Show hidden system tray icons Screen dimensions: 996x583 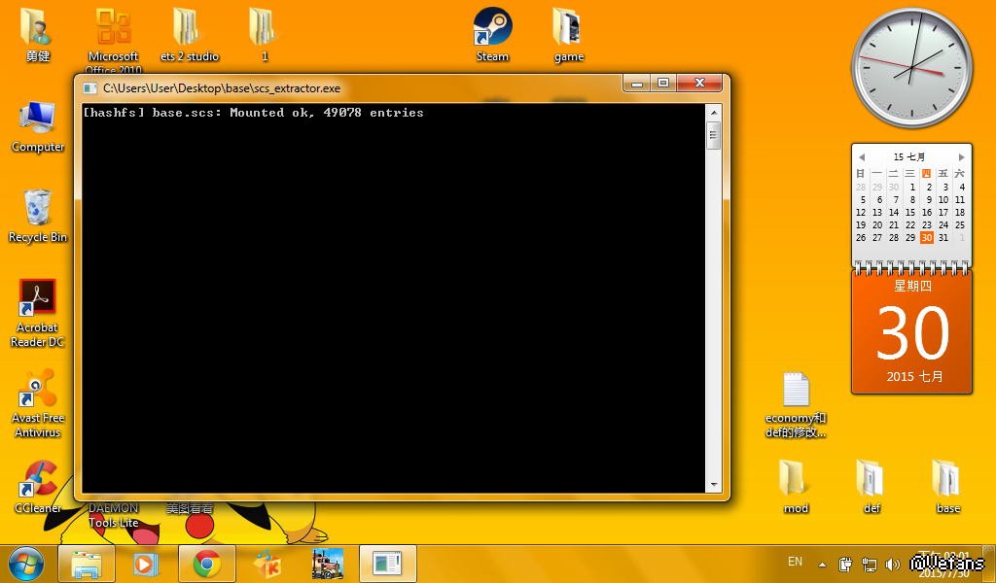click(x=823, y=565)
